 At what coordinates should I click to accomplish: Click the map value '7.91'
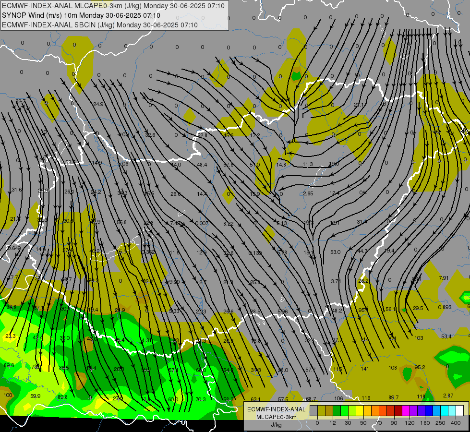[444, 278]
